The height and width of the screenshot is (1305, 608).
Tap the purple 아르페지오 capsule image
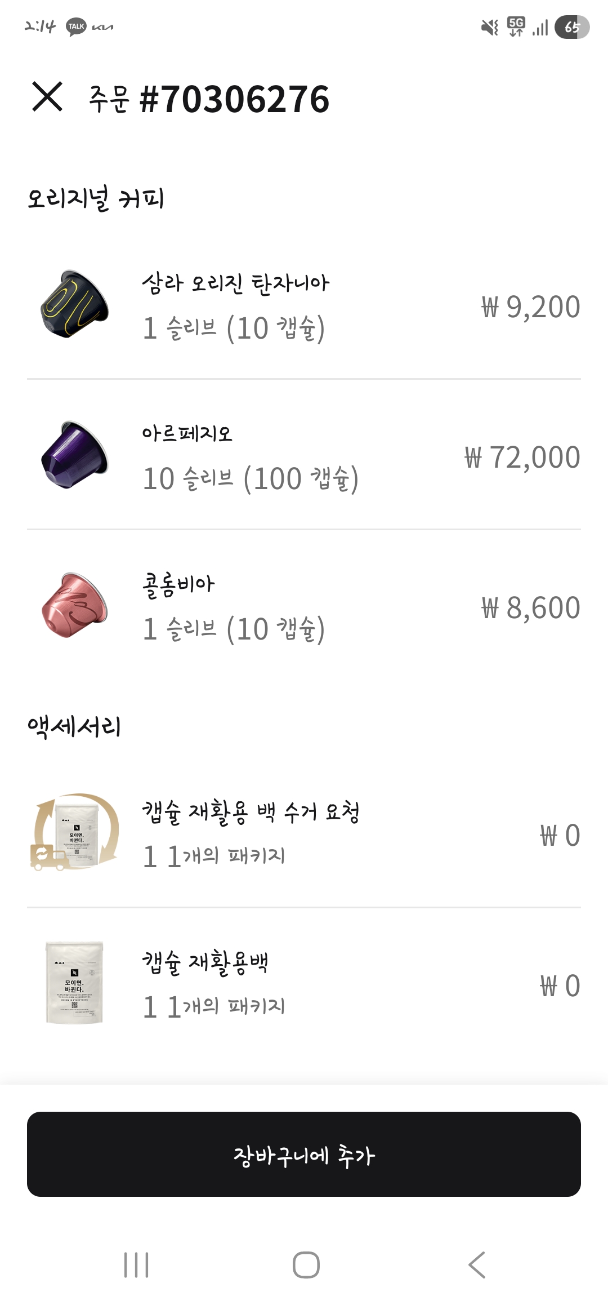tap(74, 455)
